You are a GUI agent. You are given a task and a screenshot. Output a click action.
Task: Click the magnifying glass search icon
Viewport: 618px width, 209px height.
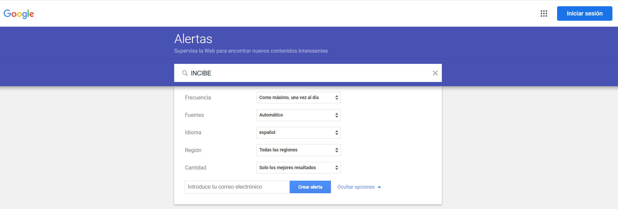click(x=185, y=73)
